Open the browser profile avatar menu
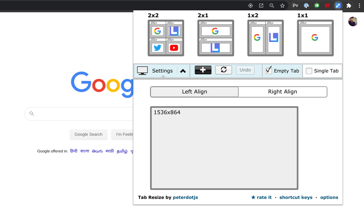This screenshot has height=222, width=364. point(353,21)
